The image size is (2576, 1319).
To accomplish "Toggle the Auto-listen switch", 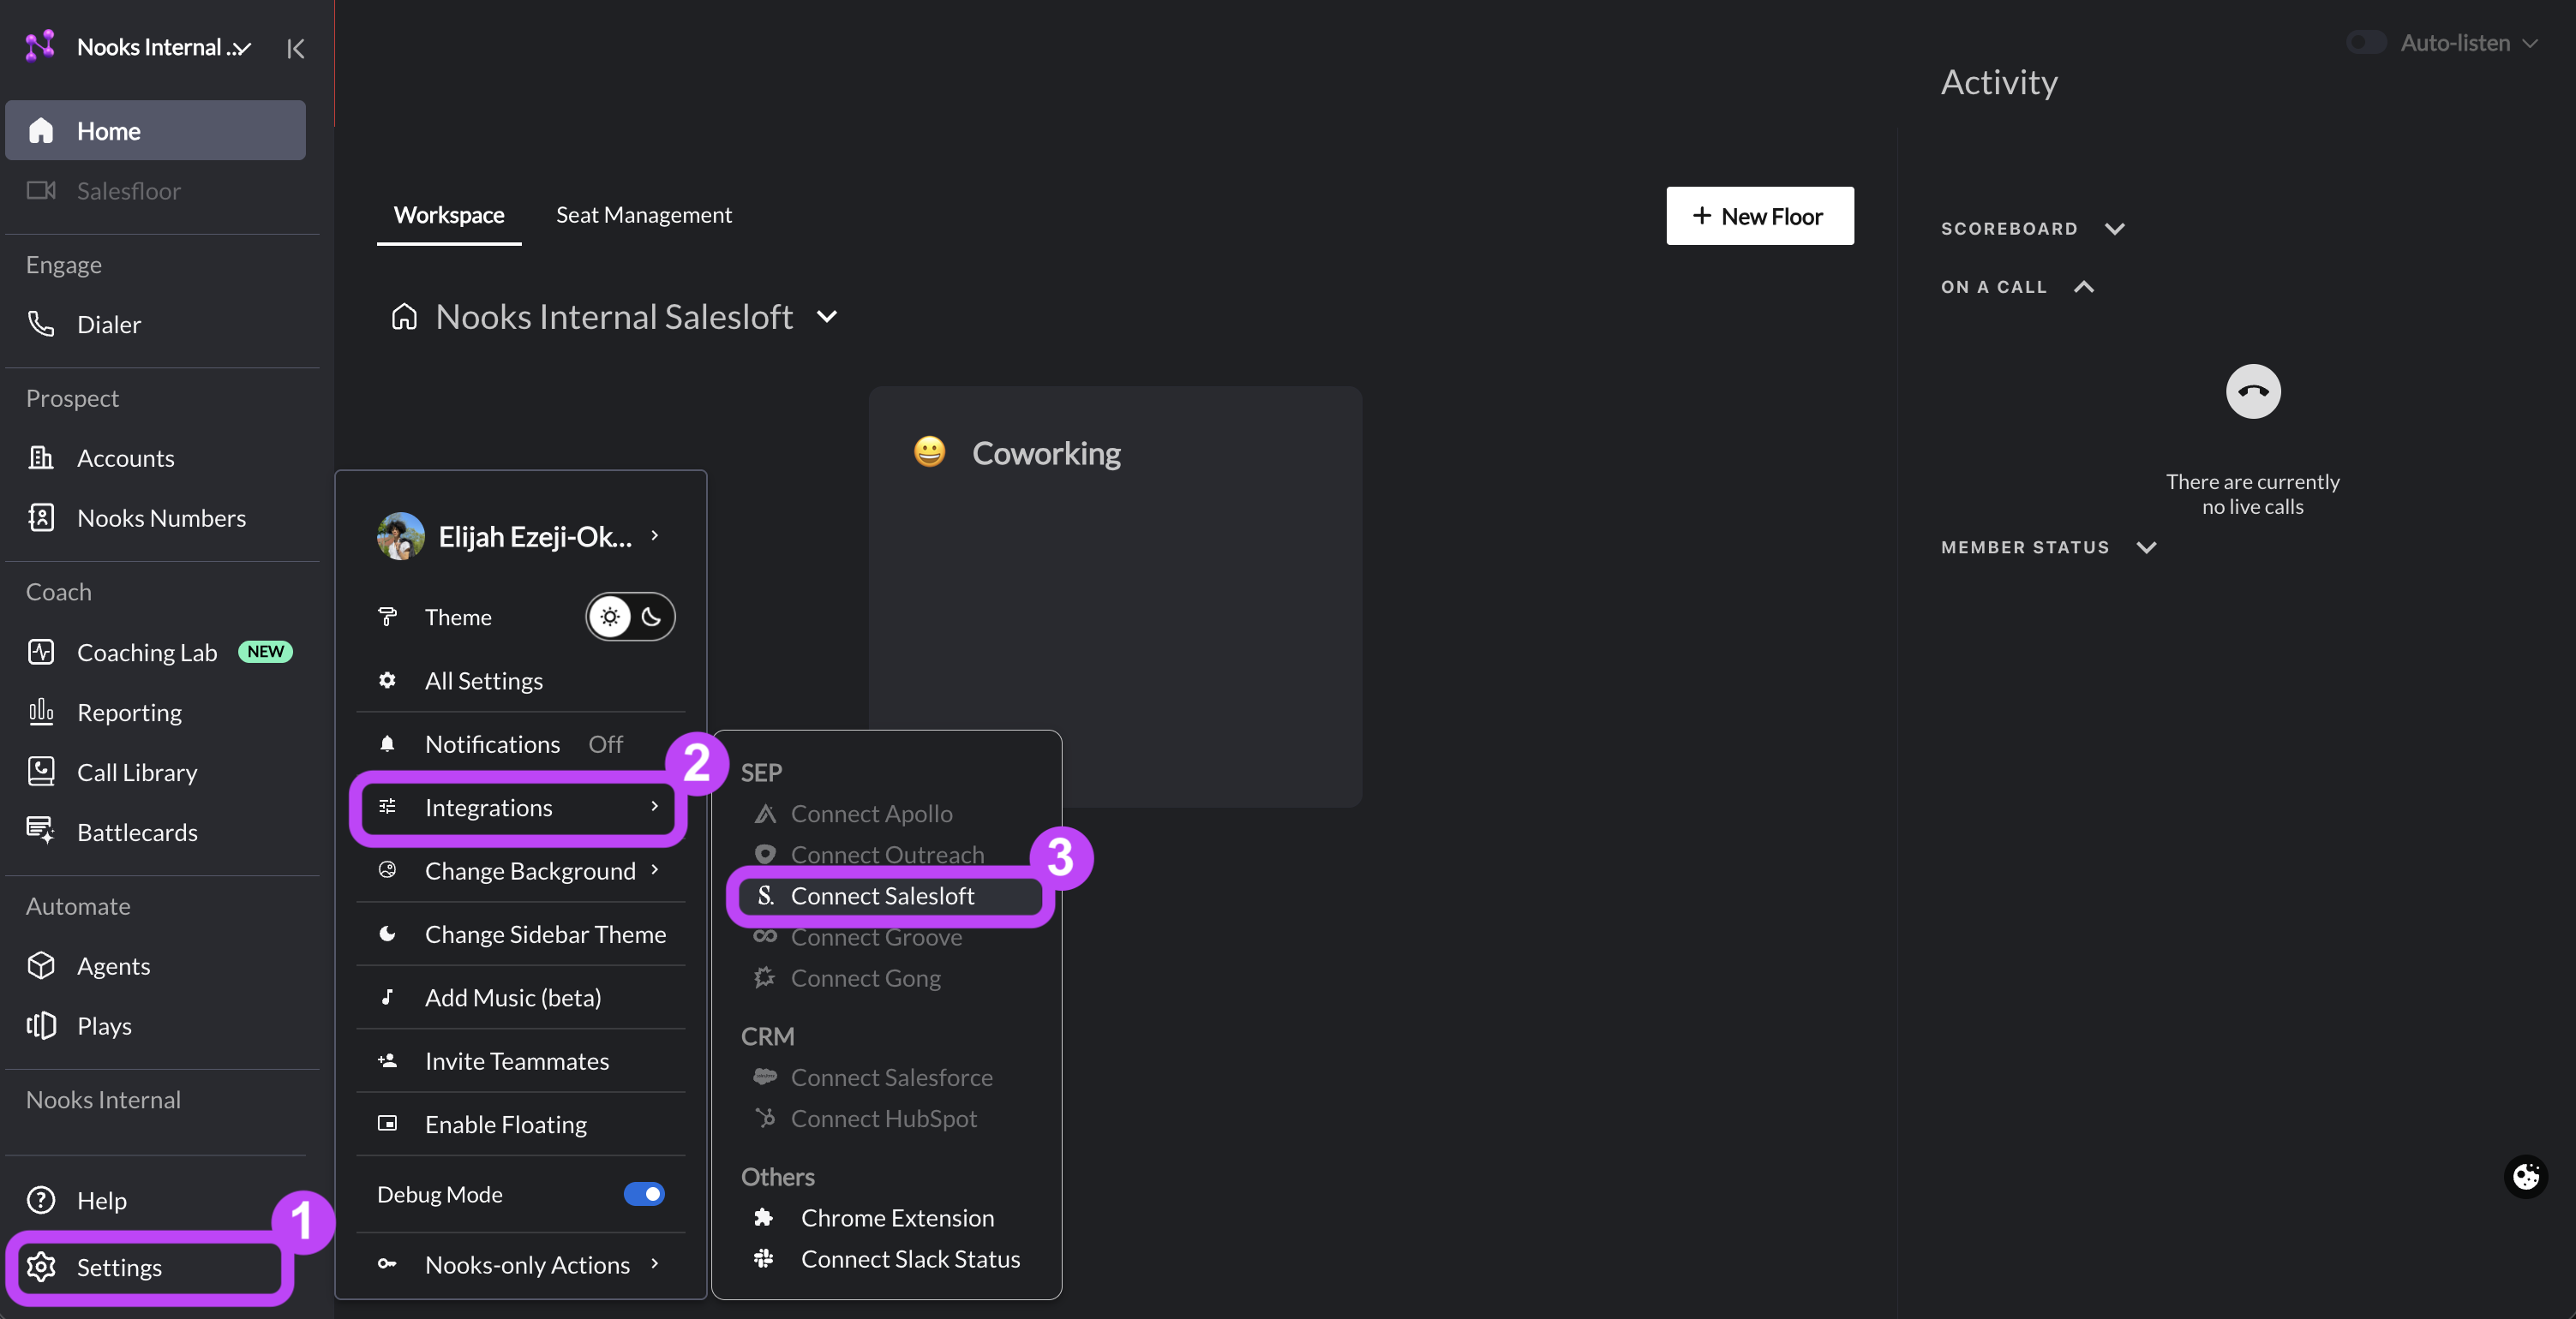I will point(2366,42).
